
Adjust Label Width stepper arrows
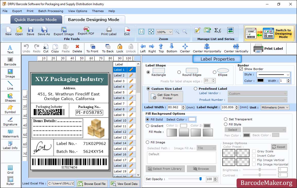click(x=183, y=107)
